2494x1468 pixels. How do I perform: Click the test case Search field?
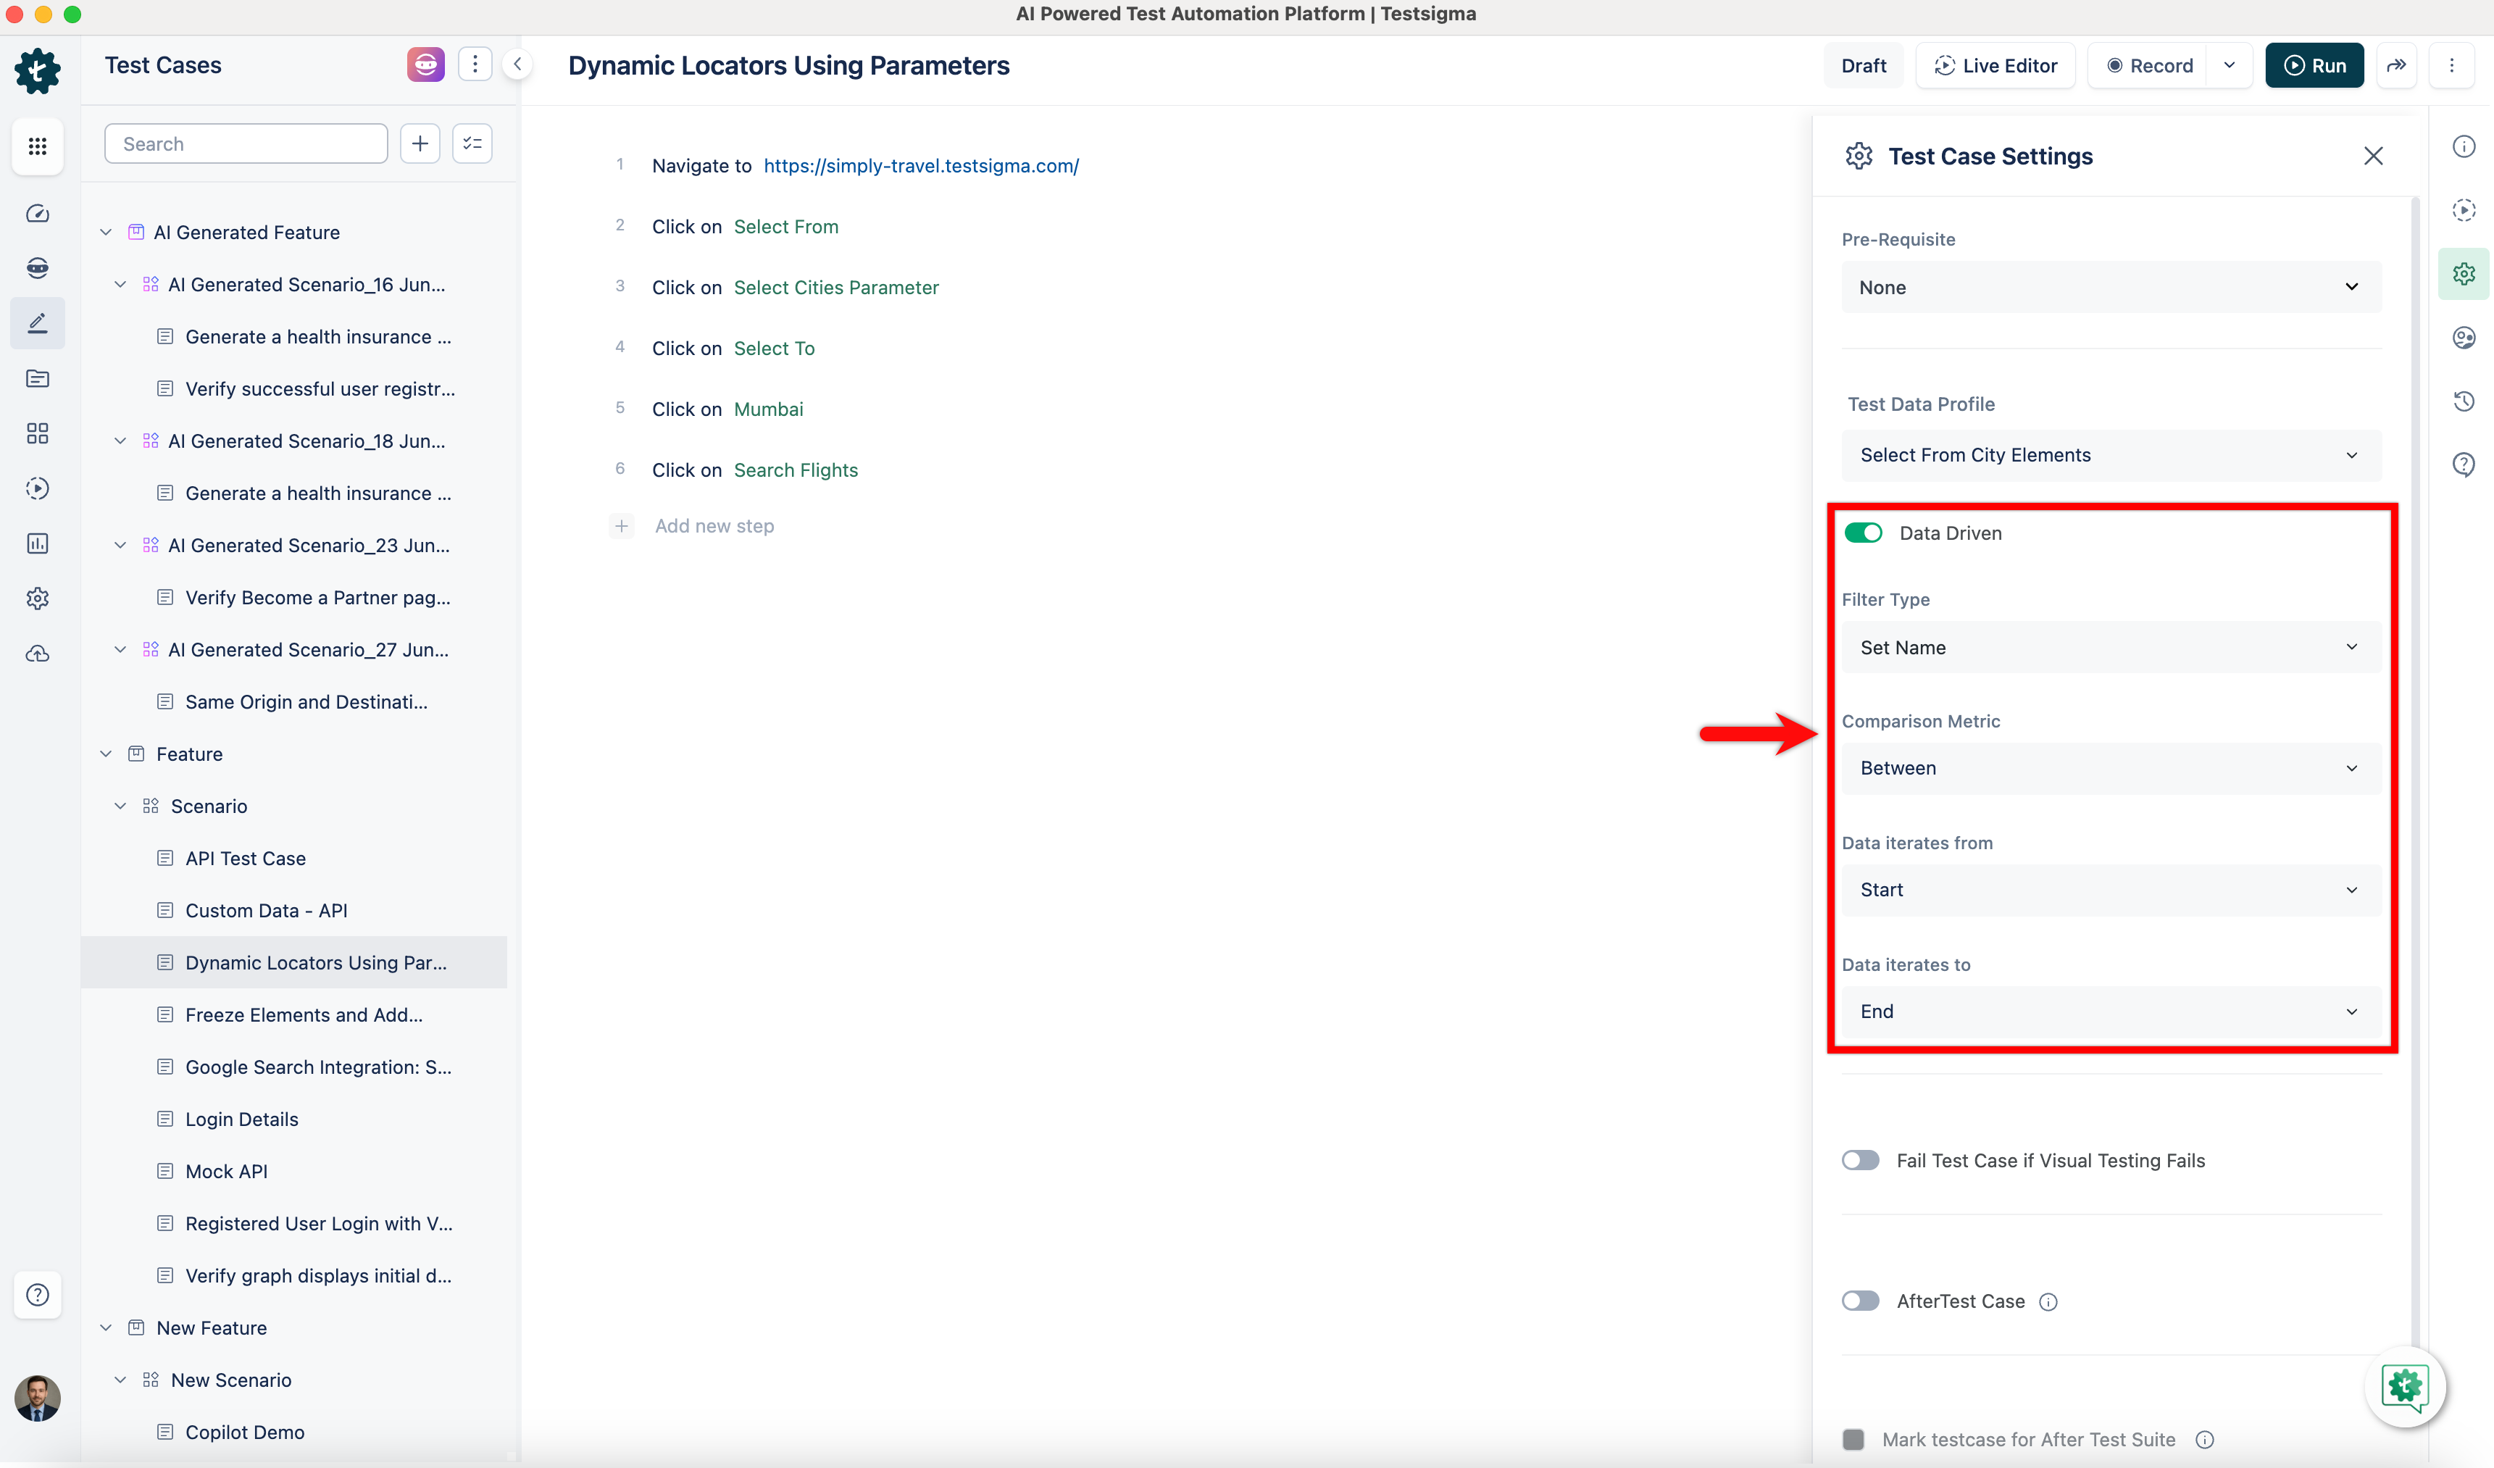246,143
